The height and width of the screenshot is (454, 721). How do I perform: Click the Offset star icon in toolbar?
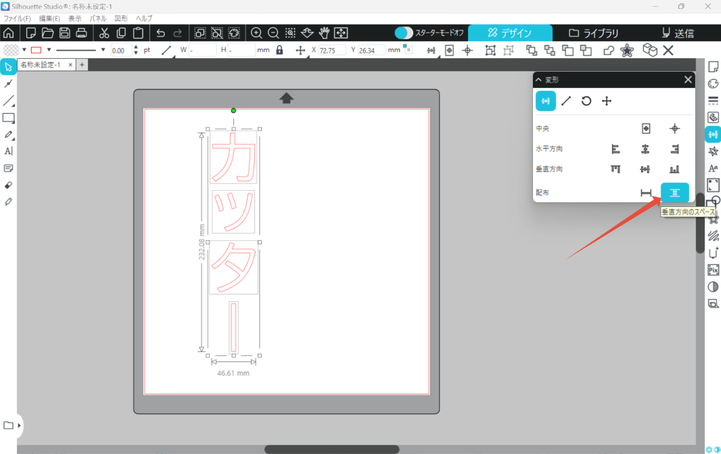(x=627, y=51)
